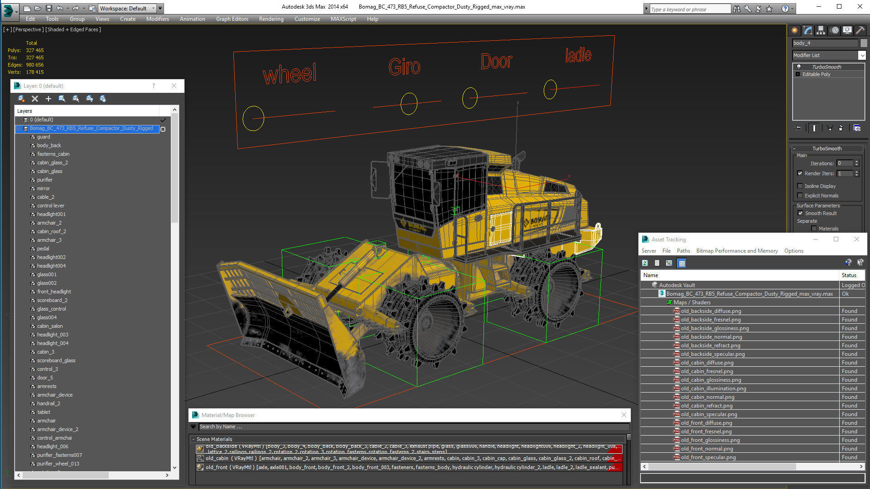Click the [Shaded + Edged Faces] viewport label
This screenshot has width=870, height=489.
click(73, 29)
